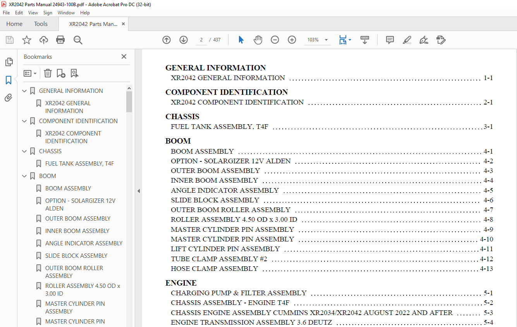Jump to the BOOM ASSEMBLY bookmark
Viewport: 517px width, 327px height.
click(x=68, y=188)
